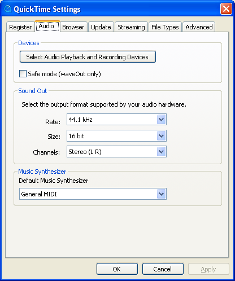Open the File Types tab
This screenshot has width=235, height=281.
coord(165,27)
